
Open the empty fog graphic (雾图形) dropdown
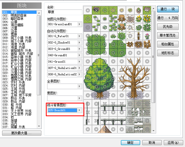(80, 98)
